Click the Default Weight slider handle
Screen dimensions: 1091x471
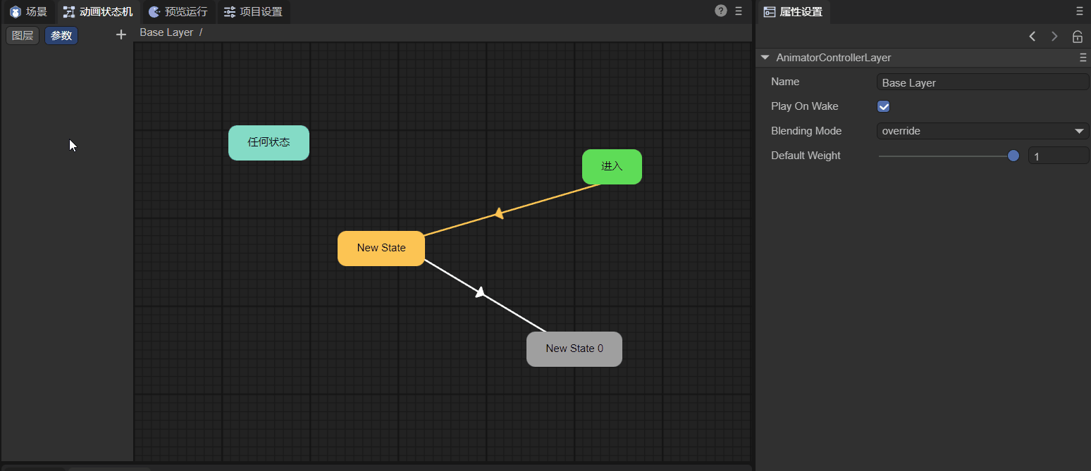click(1013, 156)
